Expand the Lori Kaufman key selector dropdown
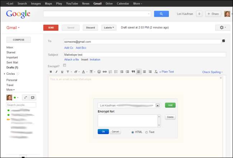233x158 pixels. (158, 105)
